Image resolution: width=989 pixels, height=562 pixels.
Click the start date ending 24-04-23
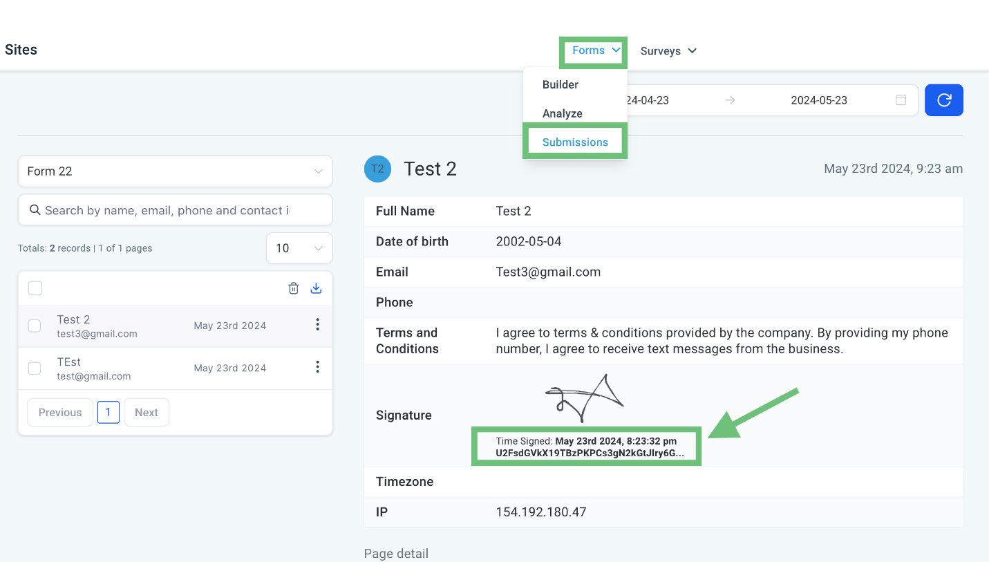(x=647, y=100)
